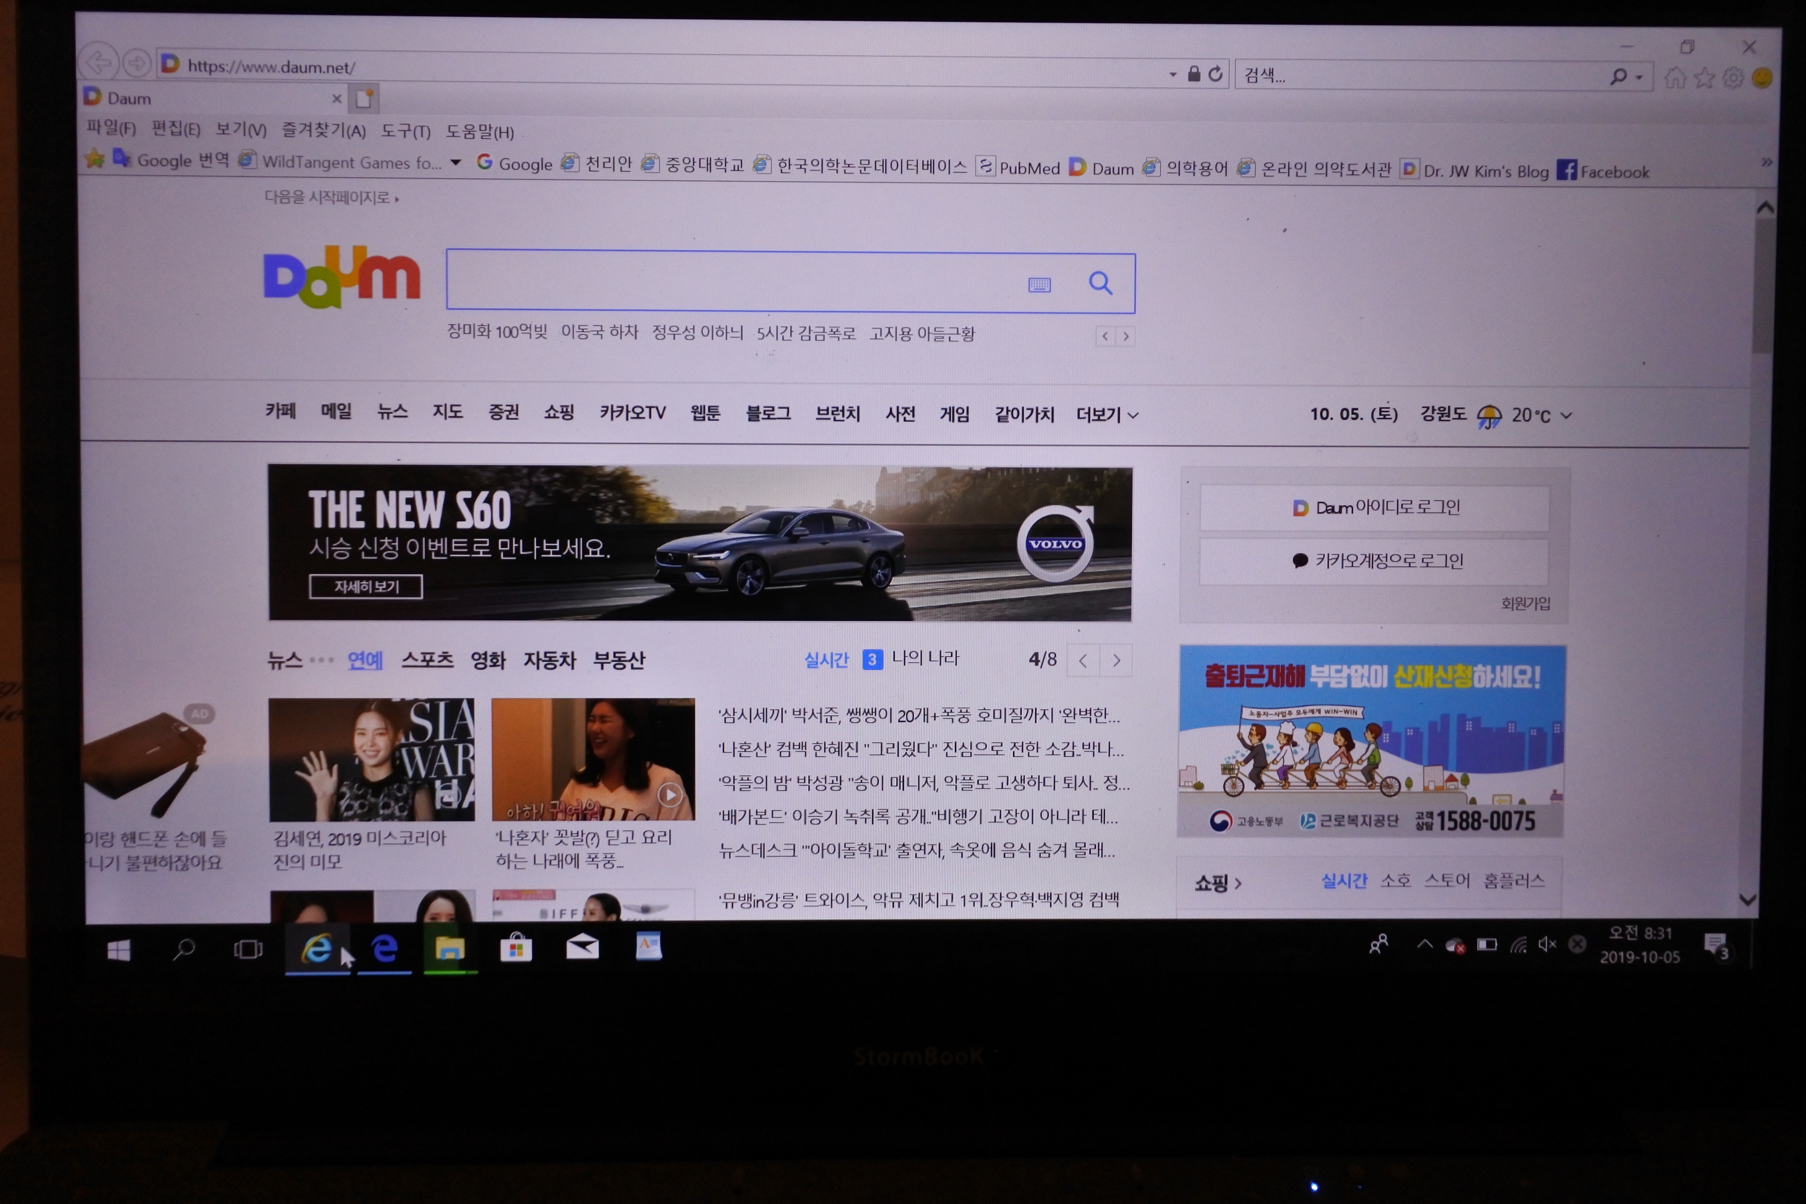Screen dimensions: 1806x1204
Task: Open the on-screen keyboard icon in Daum search
Action: 1039,285
